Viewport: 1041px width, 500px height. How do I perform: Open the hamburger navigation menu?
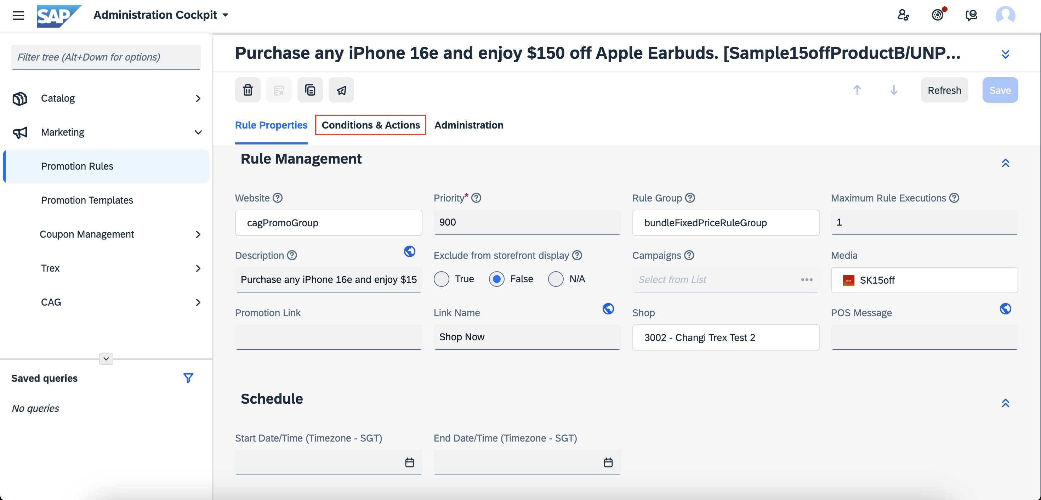pyautogui.click(x=18, y=15)
